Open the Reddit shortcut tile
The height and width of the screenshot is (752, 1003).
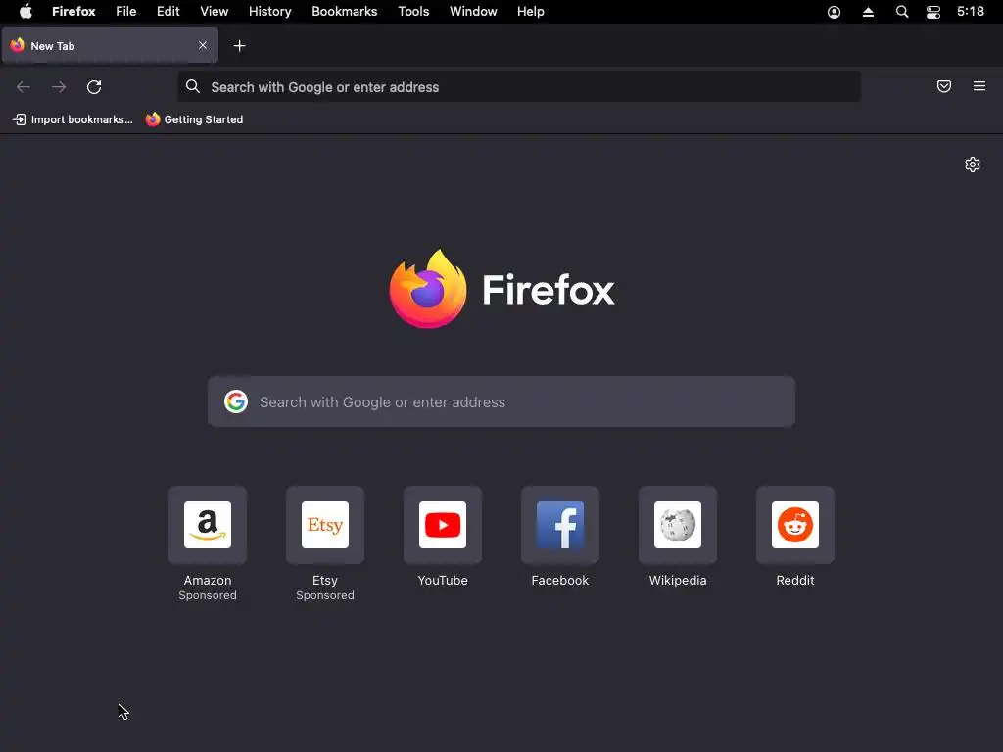pyautogui.click(x=795, y=525)
